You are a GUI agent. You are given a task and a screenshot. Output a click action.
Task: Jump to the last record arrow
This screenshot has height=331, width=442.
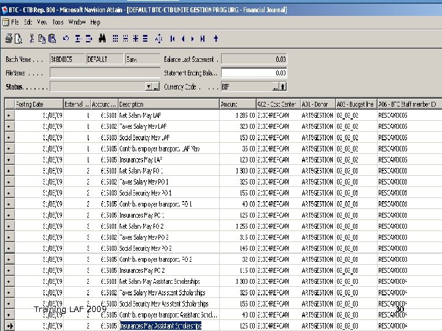coord(203,39)
